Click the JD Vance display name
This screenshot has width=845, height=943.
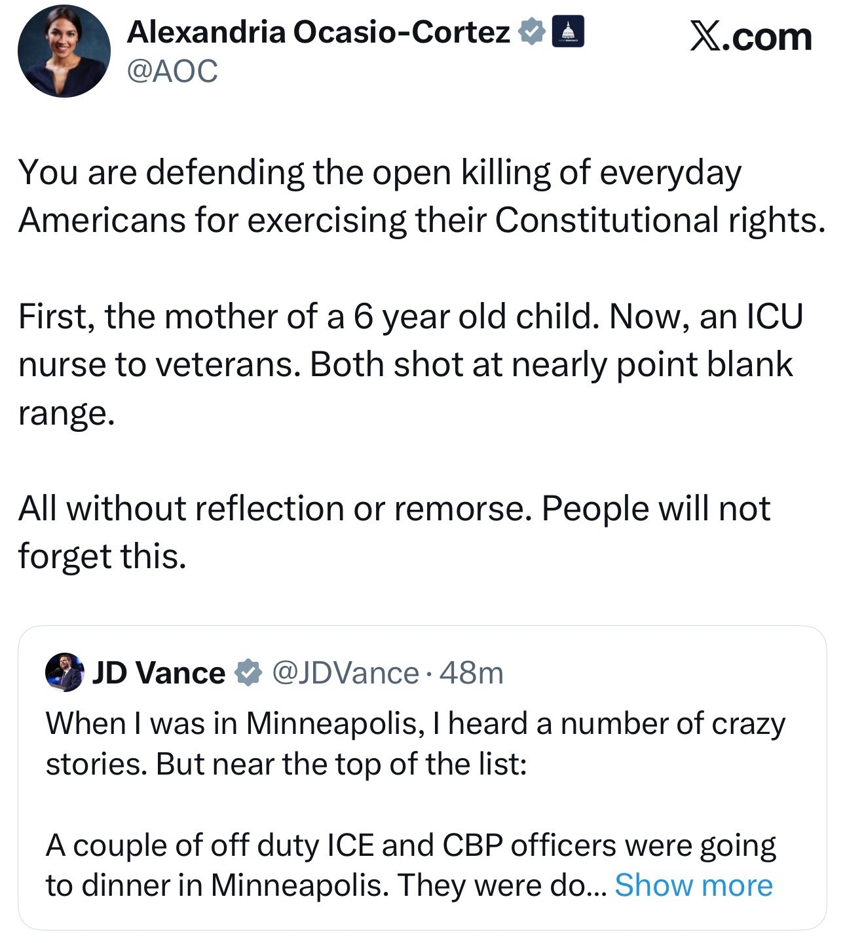click(159, 672)
